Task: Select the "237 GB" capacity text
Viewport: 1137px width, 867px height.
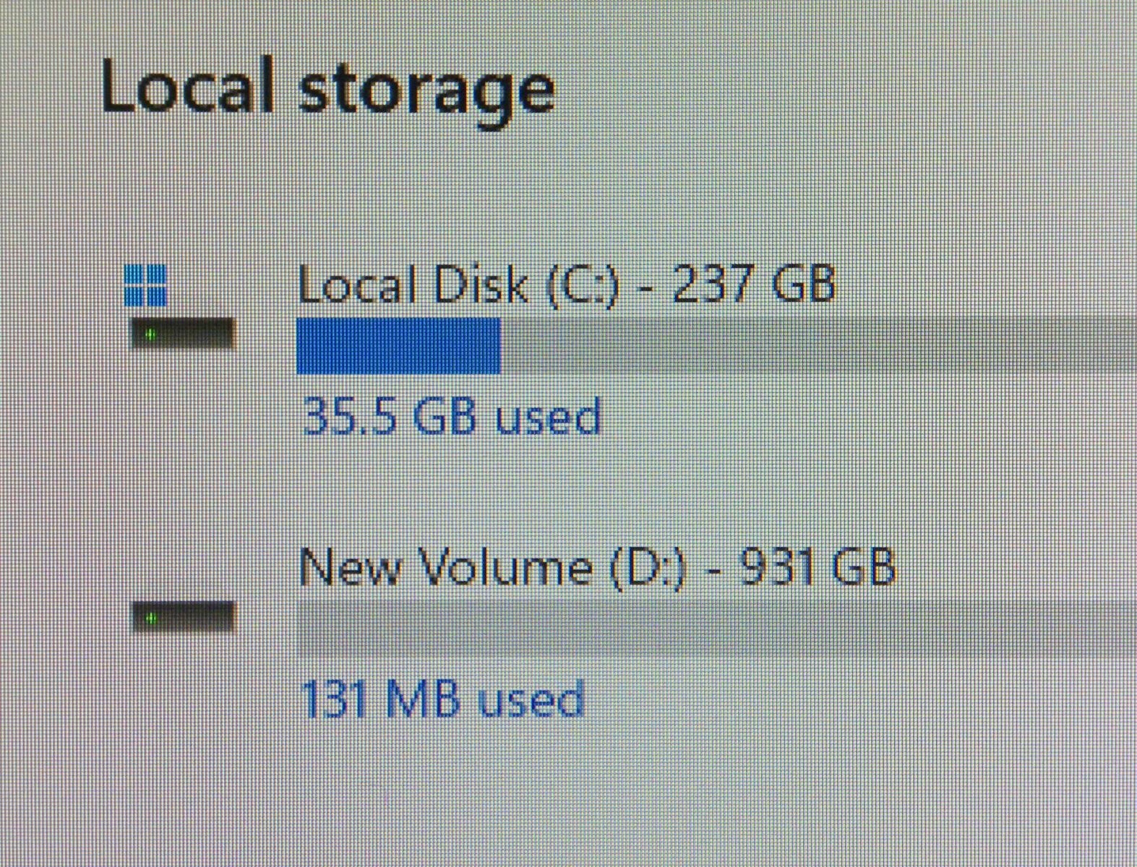Action: coord(752,284)
